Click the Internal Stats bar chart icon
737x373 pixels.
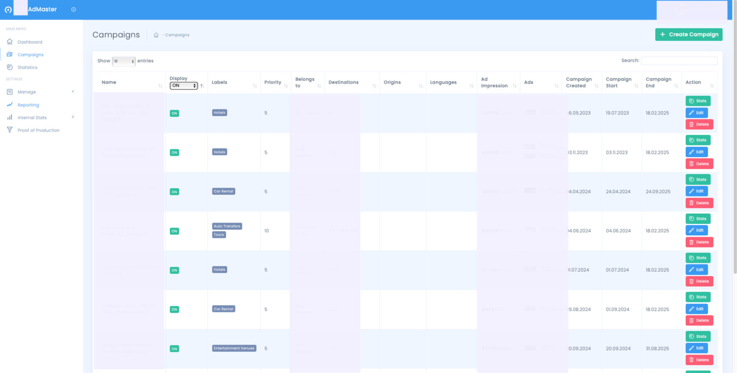(x=10, y=117)
